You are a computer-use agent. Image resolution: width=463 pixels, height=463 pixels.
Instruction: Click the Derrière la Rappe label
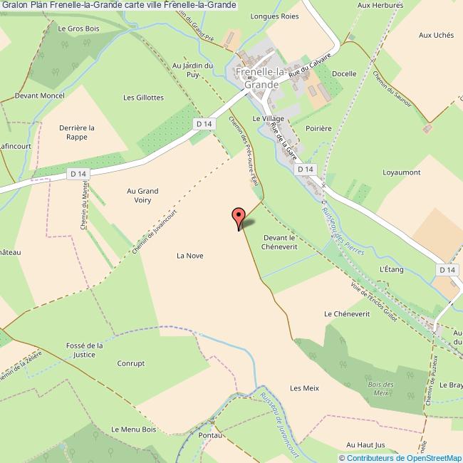[77, 132]
